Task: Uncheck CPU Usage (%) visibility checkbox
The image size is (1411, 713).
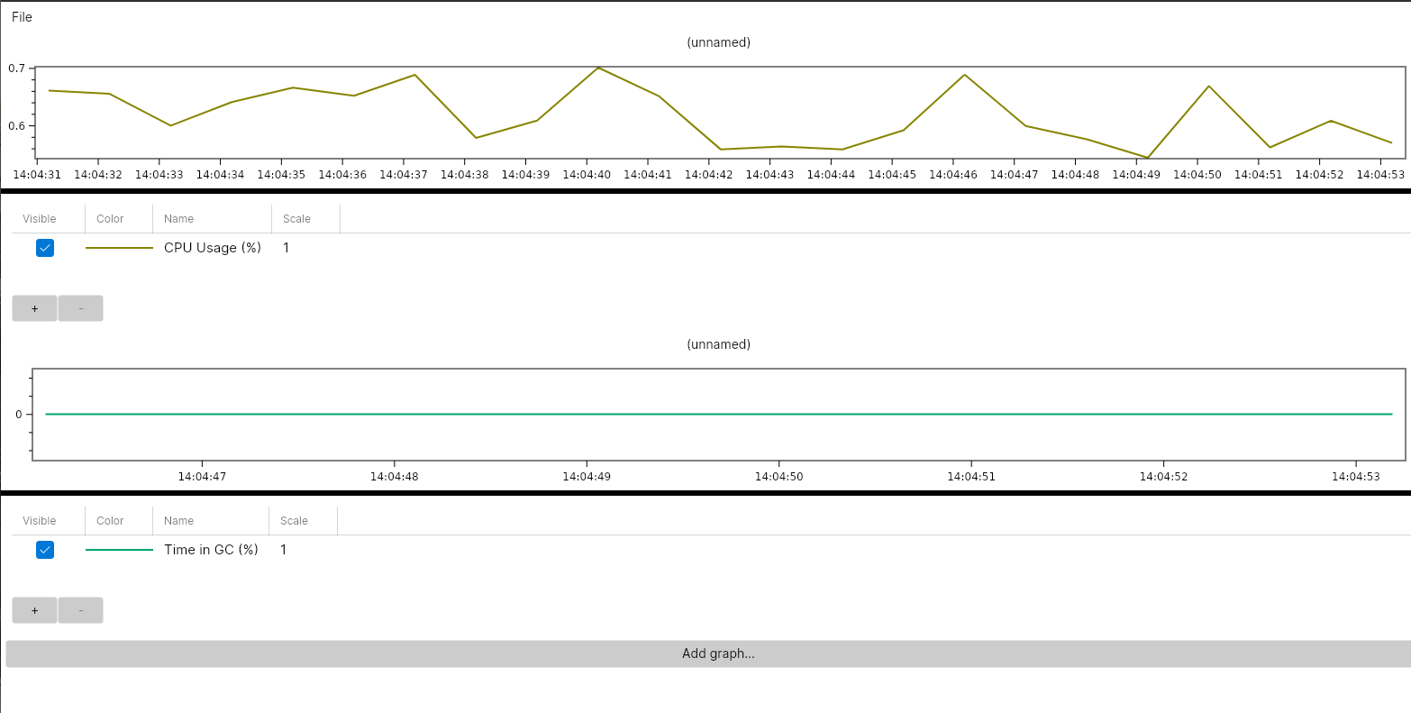Action: pos(45,248)
